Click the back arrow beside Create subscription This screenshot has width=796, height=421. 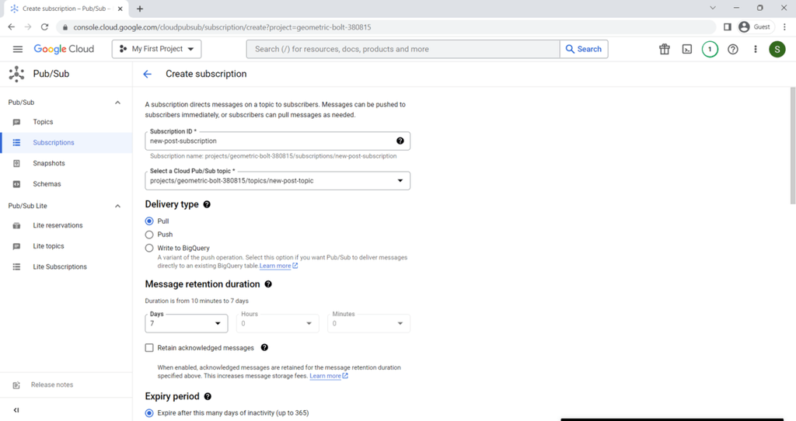point(147,74)
